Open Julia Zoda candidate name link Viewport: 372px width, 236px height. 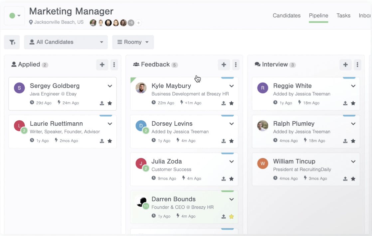point(166,162)
